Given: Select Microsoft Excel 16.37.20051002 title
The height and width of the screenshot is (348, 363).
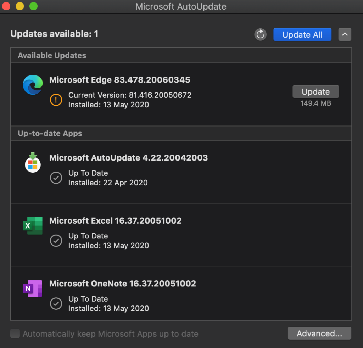Looking at the screenshot, I should (x=115, y=221).
